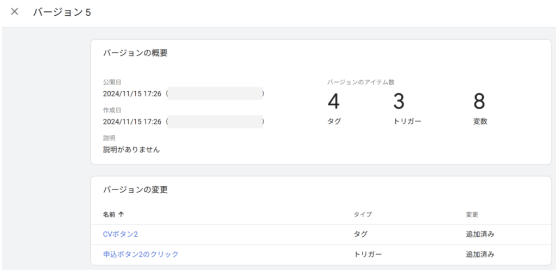
Task: Click the tag count number 4
Action: pyautogui.click(x=333, y=102)
